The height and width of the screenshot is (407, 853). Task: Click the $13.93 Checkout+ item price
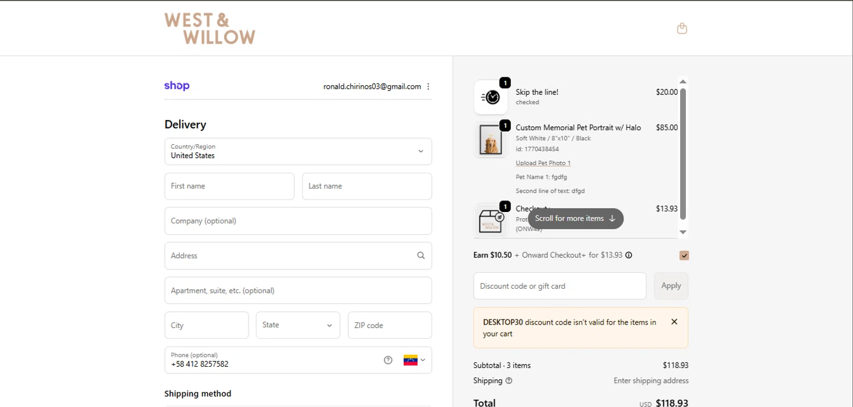coord(666,209)
